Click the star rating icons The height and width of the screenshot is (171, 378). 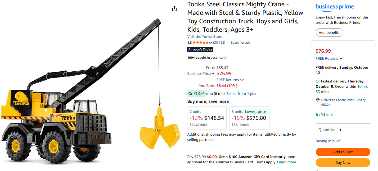coord(200,43)
